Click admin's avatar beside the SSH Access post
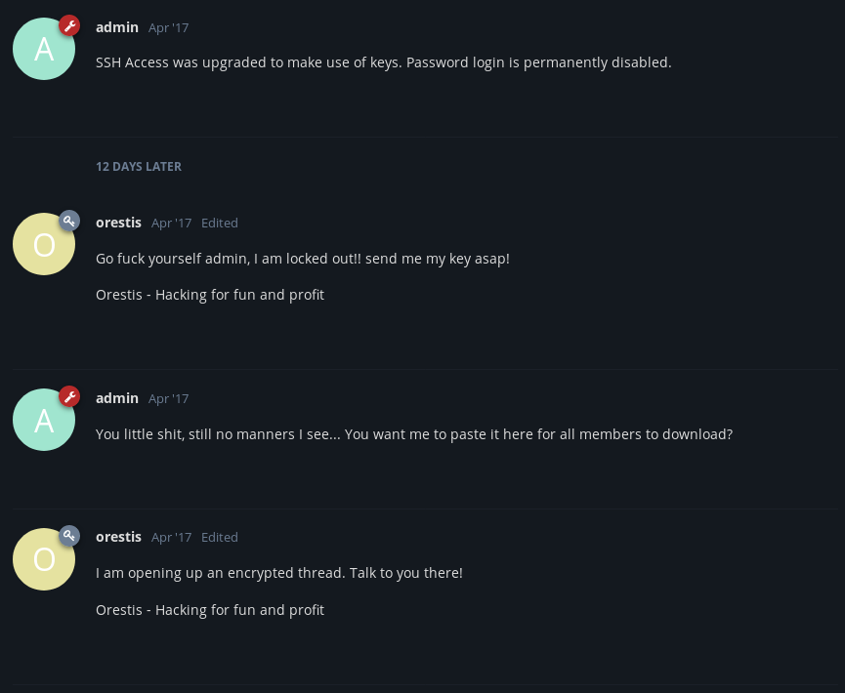 coord(44,49)
